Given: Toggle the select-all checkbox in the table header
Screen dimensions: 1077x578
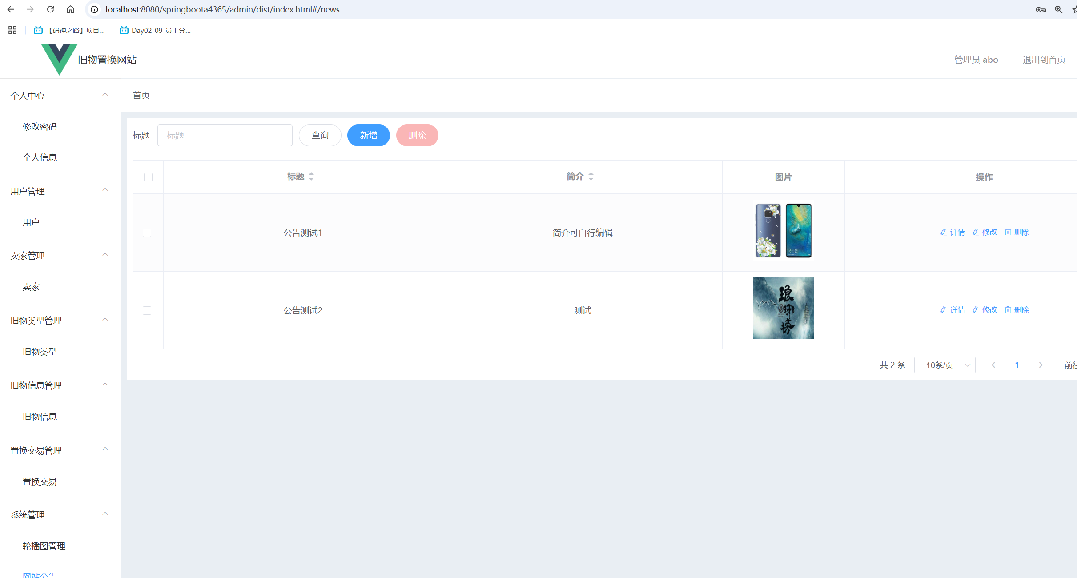Looking at the screenshot, I should pos(148,177).
